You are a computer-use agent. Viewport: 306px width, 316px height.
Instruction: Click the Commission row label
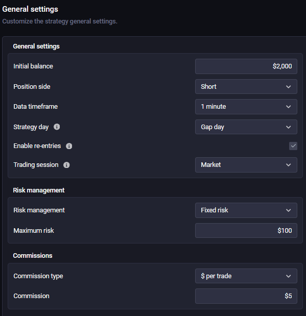tap(31, 296)
